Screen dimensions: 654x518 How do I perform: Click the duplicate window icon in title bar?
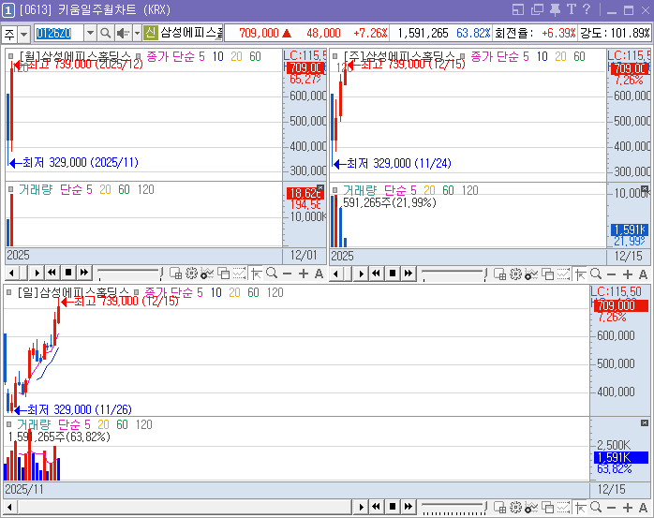(x=537, y=9)
